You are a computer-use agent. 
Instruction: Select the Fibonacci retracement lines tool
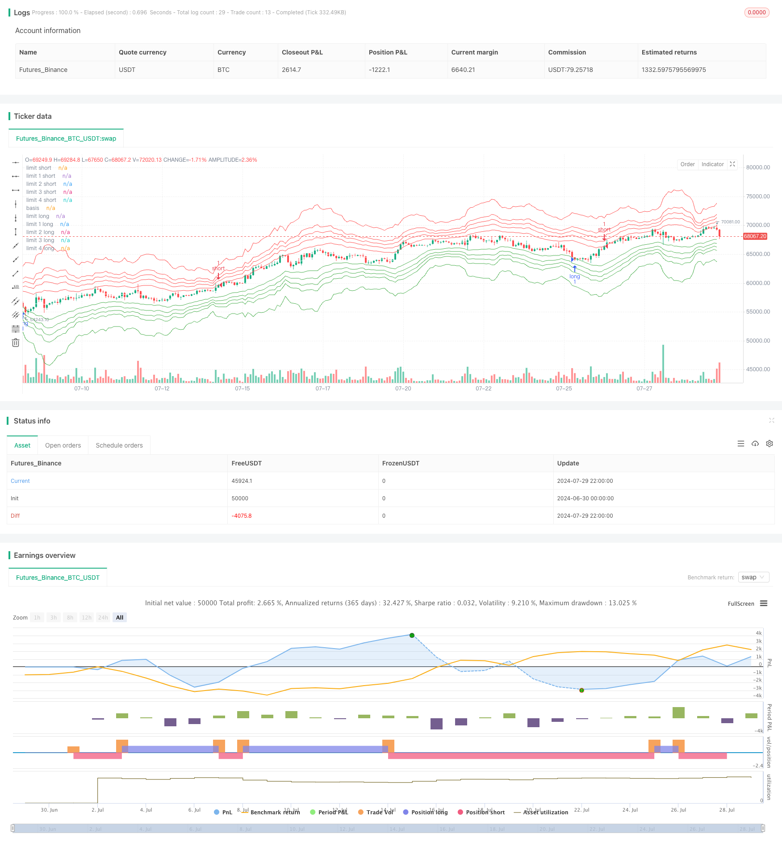point(16,329)
